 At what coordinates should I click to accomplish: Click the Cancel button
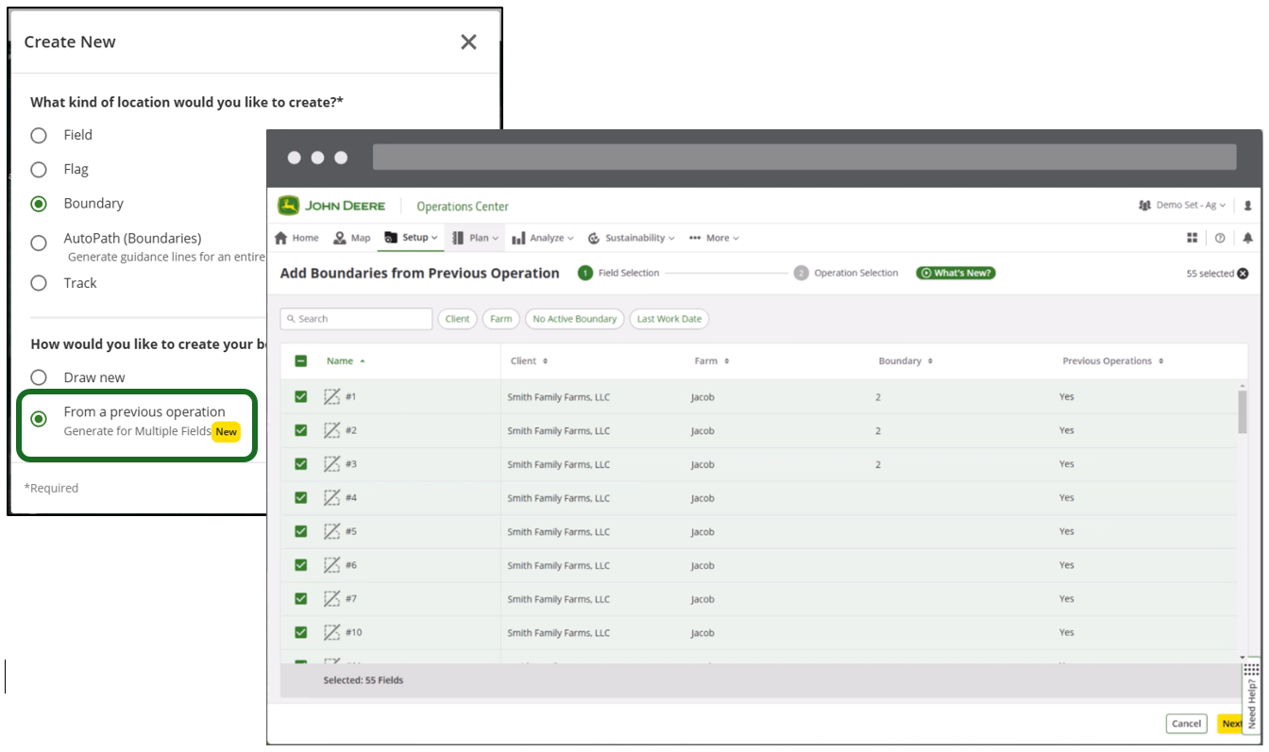[x=1186, y=724]
